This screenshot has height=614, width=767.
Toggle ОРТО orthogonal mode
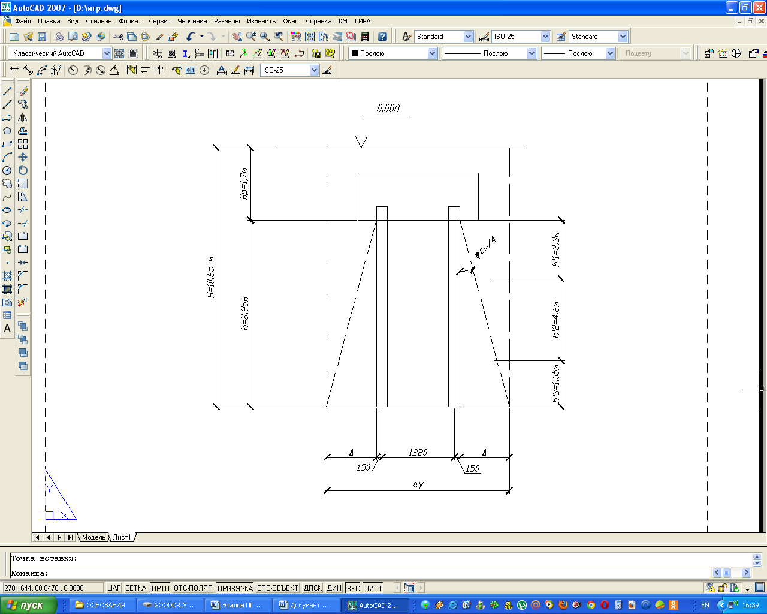pos(161,588)
